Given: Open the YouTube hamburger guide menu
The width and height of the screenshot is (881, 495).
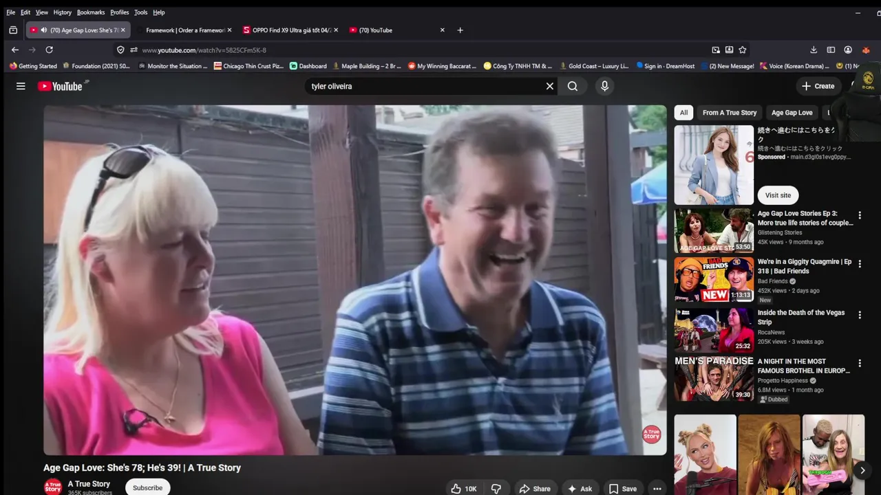Looking at the screenshot, I should click(x=21, y=86).
